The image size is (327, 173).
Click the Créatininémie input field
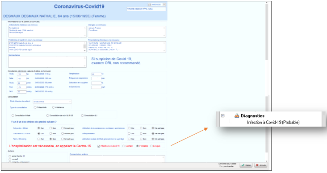tap(96, 87)
